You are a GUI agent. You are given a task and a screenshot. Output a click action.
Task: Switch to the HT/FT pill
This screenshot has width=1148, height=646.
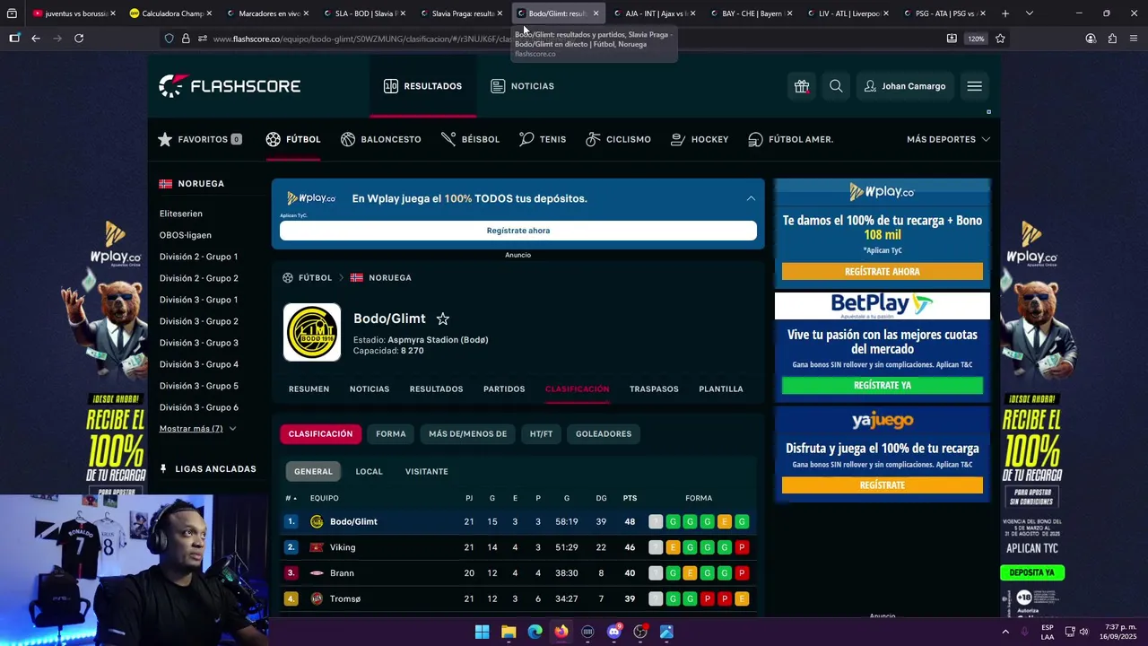tap(541, 434)
